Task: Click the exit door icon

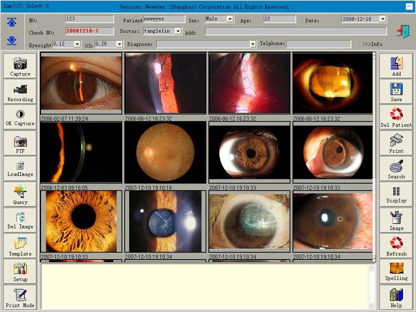Action: point(403,32)
